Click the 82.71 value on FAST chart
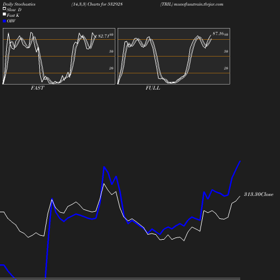 point(104,36)
